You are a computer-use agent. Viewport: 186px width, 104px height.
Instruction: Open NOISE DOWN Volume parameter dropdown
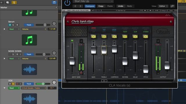pyautogui.click(x=34, y=59)
